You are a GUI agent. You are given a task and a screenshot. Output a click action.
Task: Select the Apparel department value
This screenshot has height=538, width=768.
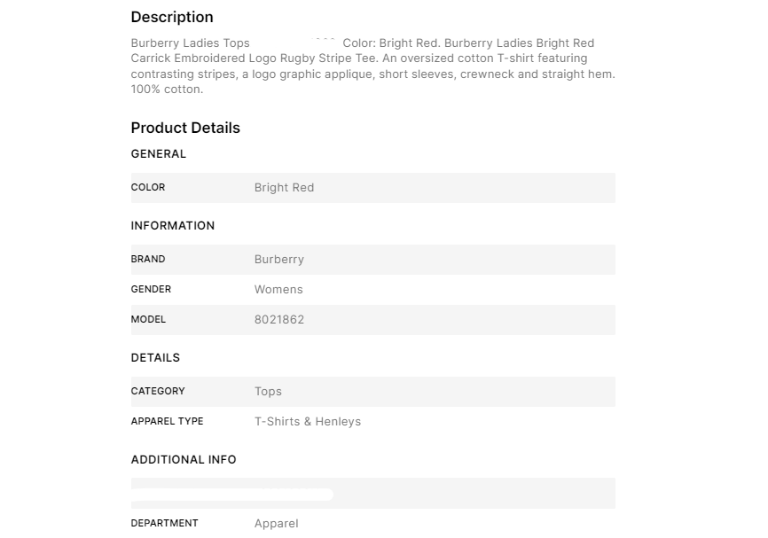click(x=277, y=524)
